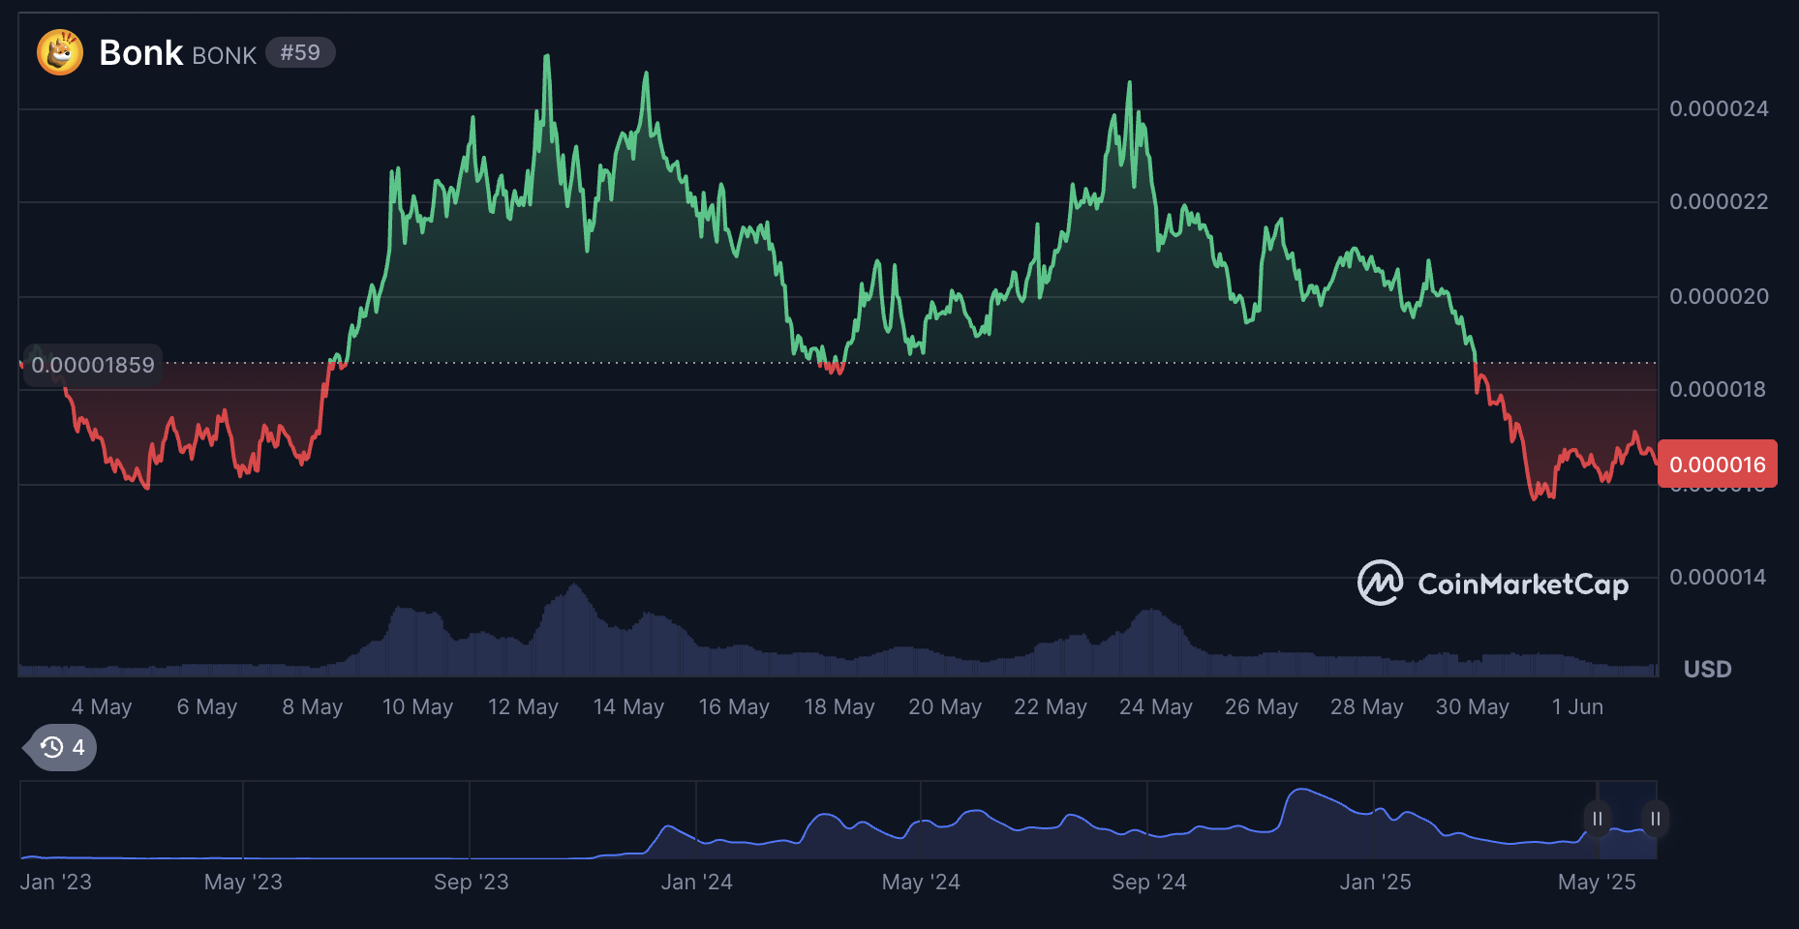Select the #59 rank badge

click(300, 53)
